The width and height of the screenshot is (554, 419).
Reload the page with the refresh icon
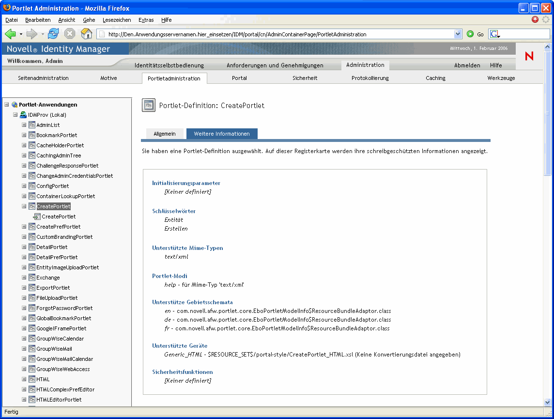click(x=53, y=34)
